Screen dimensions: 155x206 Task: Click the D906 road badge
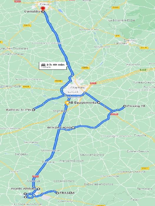(x=85, y=68)
